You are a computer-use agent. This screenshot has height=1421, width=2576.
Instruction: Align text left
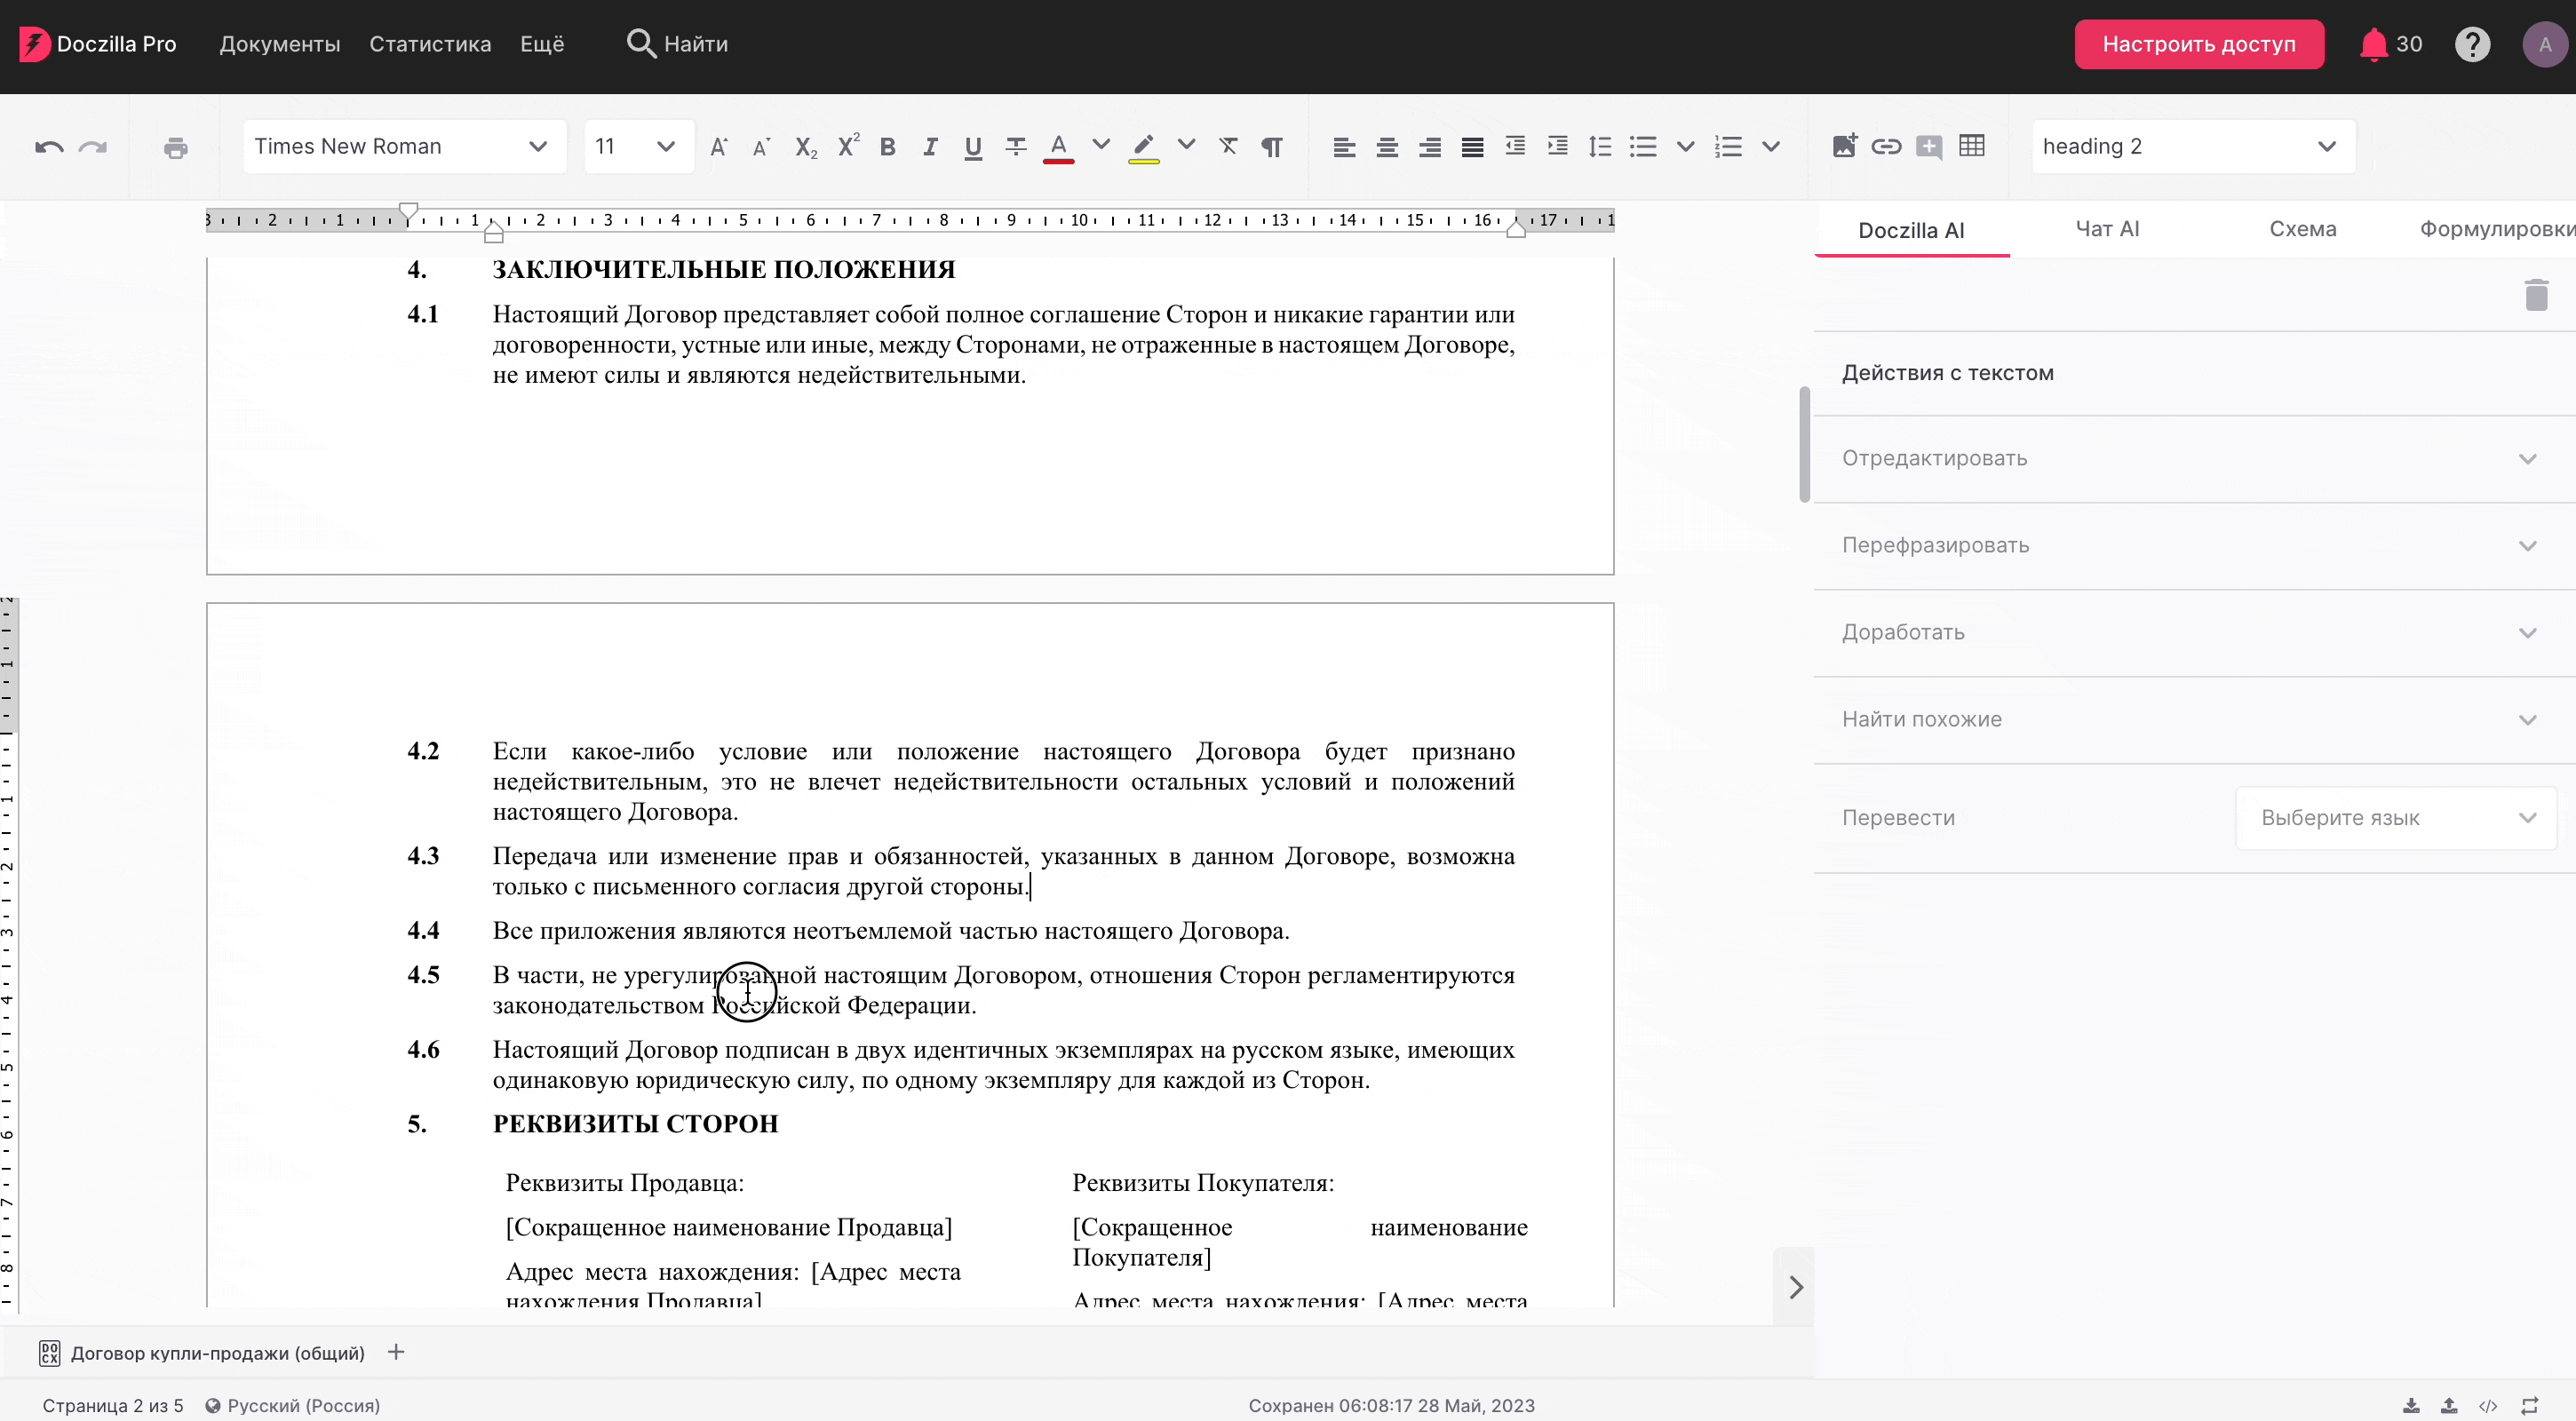[1344, 148]
